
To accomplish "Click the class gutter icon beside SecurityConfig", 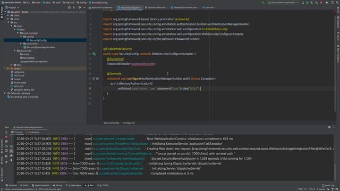I will click(94, 54).
